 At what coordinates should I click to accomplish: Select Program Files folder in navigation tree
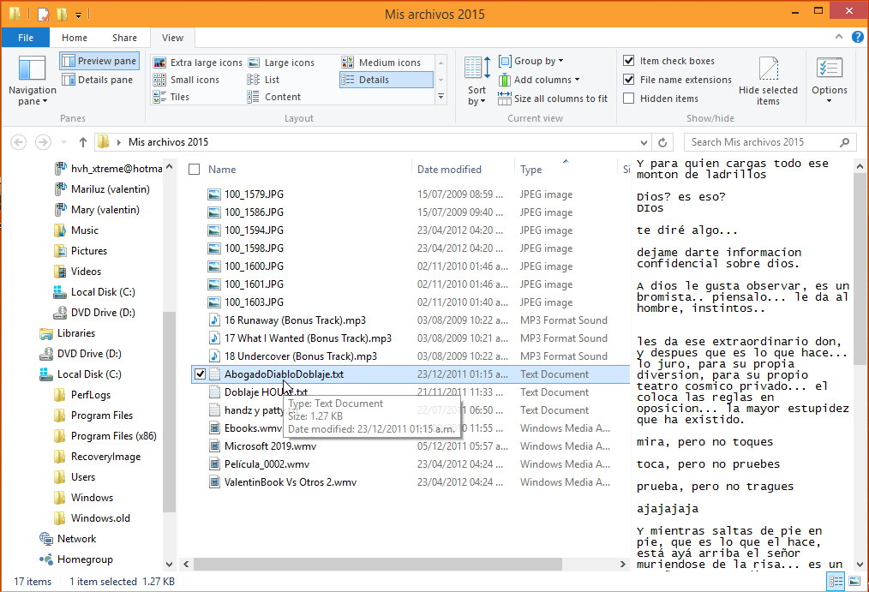click(101, 416)
